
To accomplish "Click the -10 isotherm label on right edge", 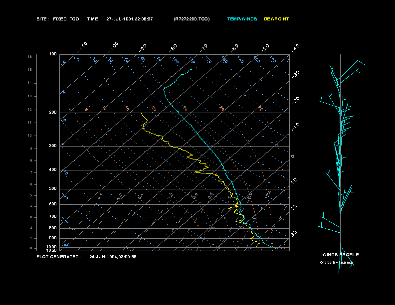I will click(295, 127).
